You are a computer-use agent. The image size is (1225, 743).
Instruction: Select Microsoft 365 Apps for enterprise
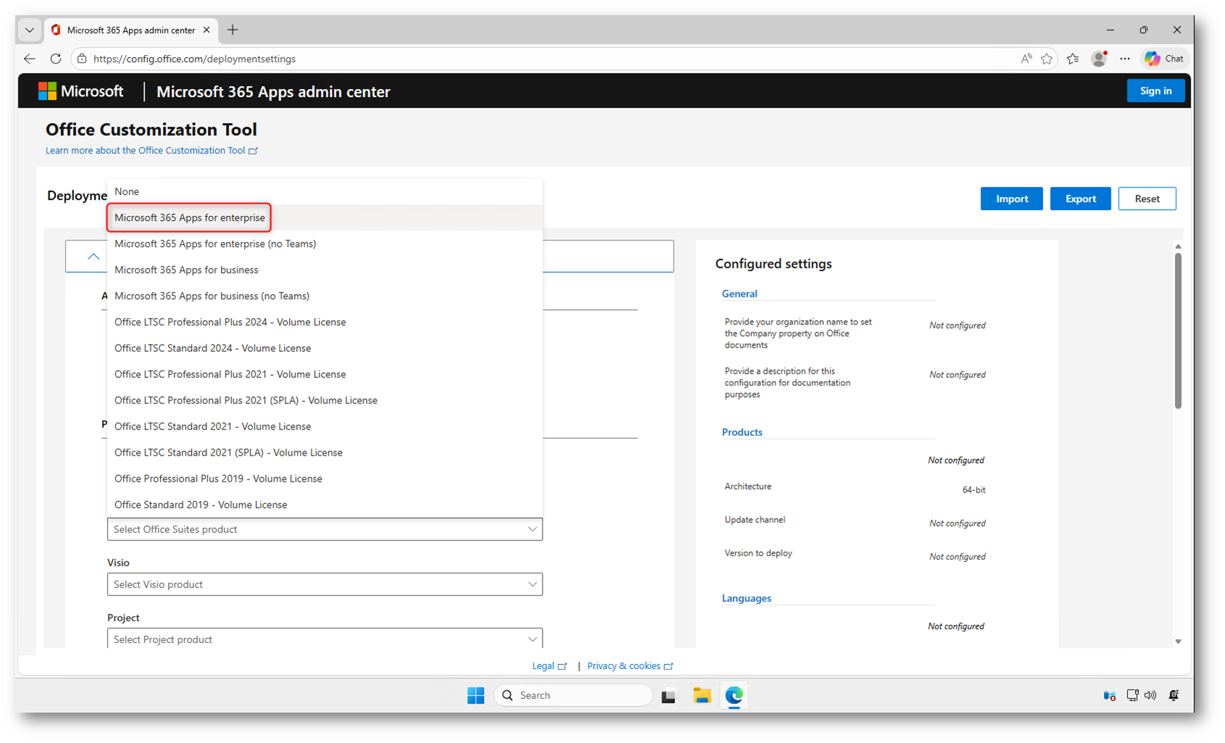tap(190, 218)
